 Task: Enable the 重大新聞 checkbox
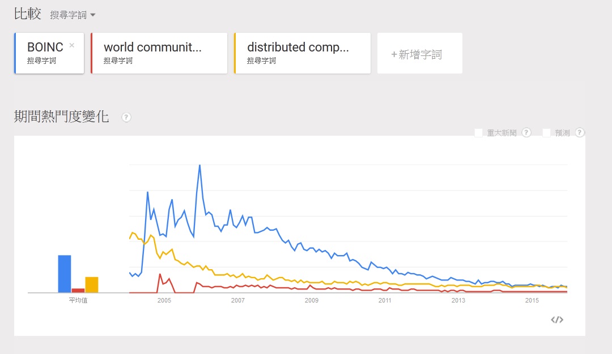478,133
